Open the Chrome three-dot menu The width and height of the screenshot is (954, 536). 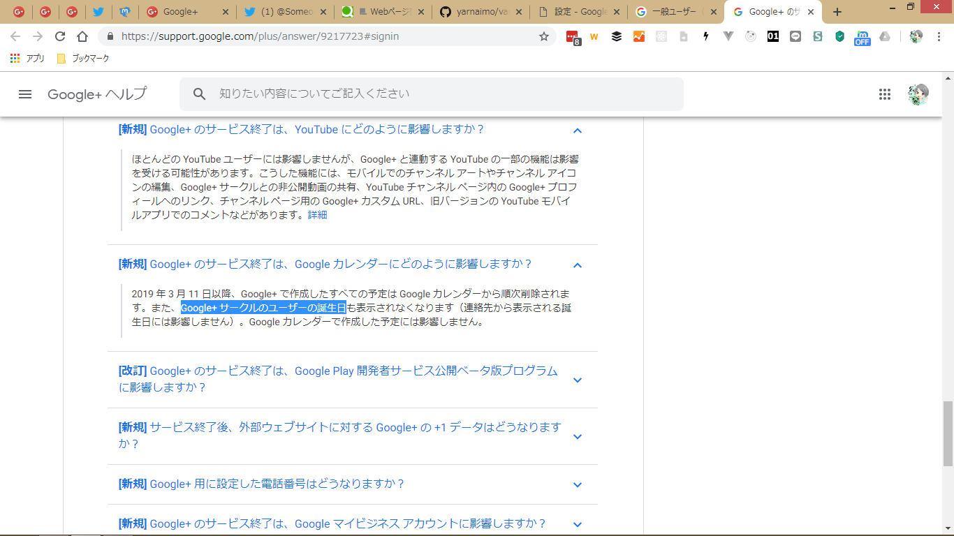click(939, 36)
